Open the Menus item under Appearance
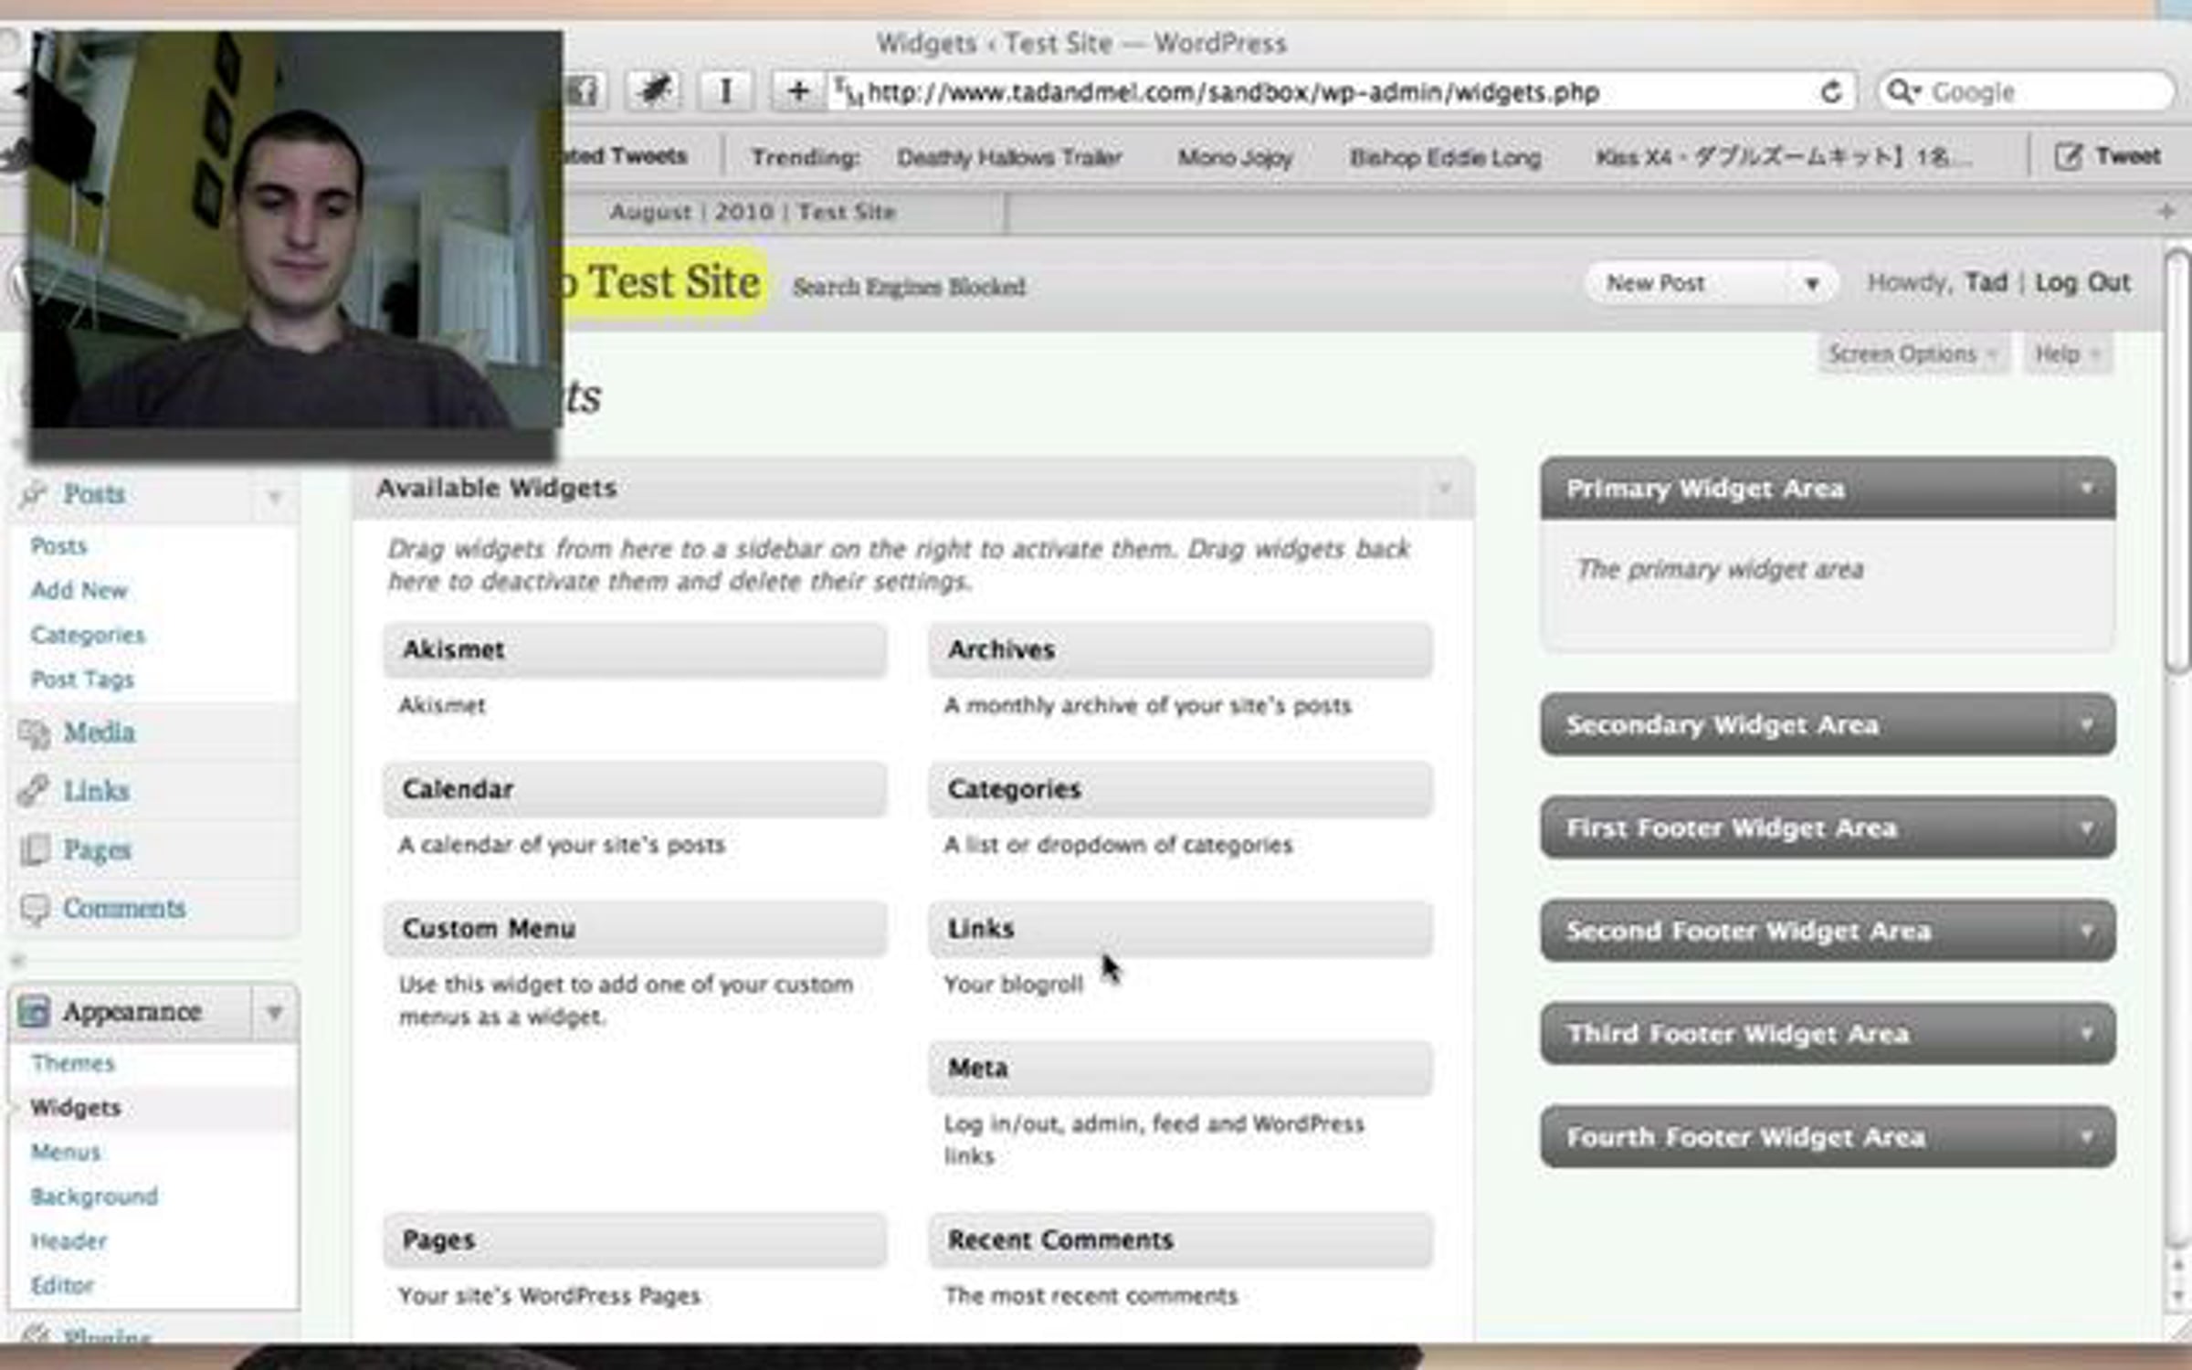This screenshot has height=1370, width=2192. [x=66, y=1152]
